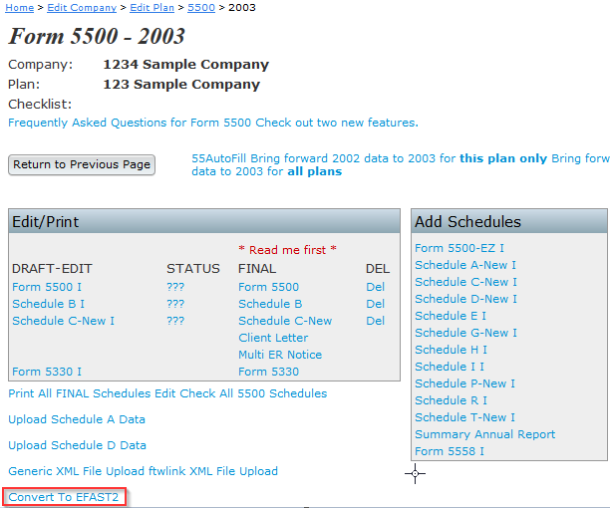This screenshot has width=610, height=508.
Task: Add Form 5500-EZ I schedule
Action: [x=459, y=248]
